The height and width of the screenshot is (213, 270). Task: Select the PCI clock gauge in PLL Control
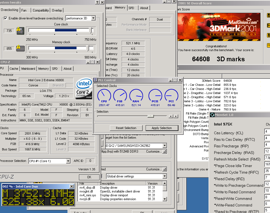[171, 98]
